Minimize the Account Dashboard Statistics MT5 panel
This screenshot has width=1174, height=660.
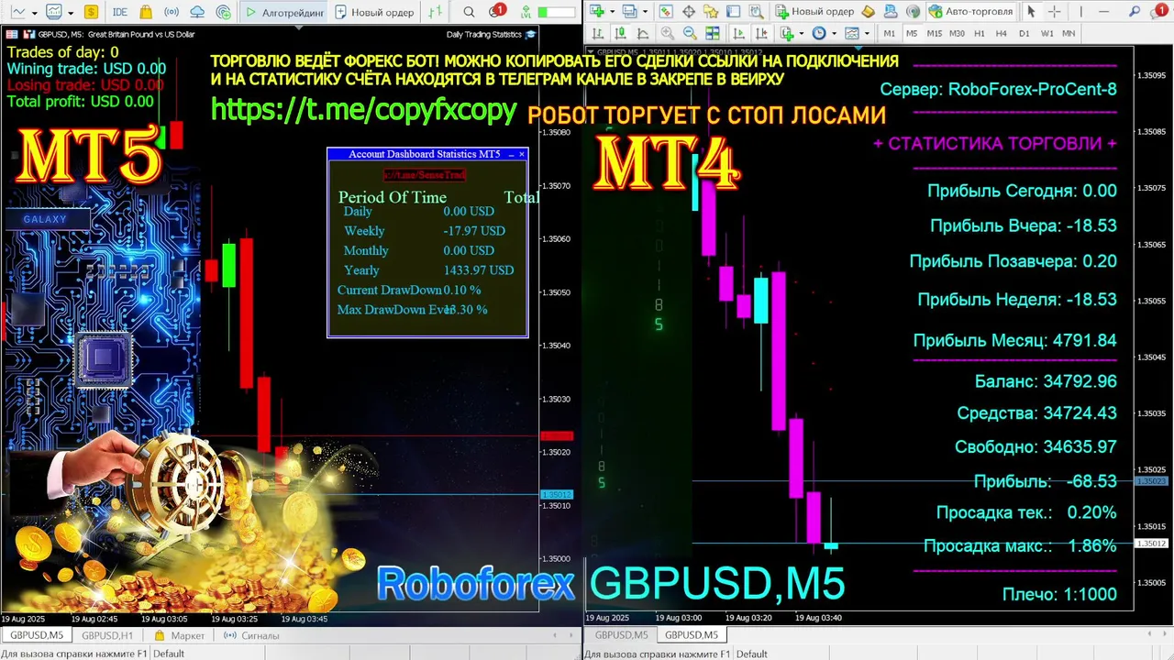(512, 154)
